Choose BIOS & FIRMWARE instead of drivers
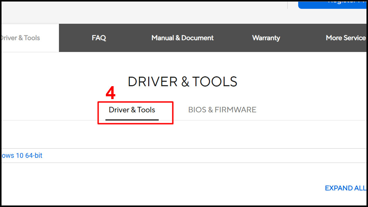Image resolution: width=368 pixels, height=207 pixels. pyautogui.click(x=222, y=109)
